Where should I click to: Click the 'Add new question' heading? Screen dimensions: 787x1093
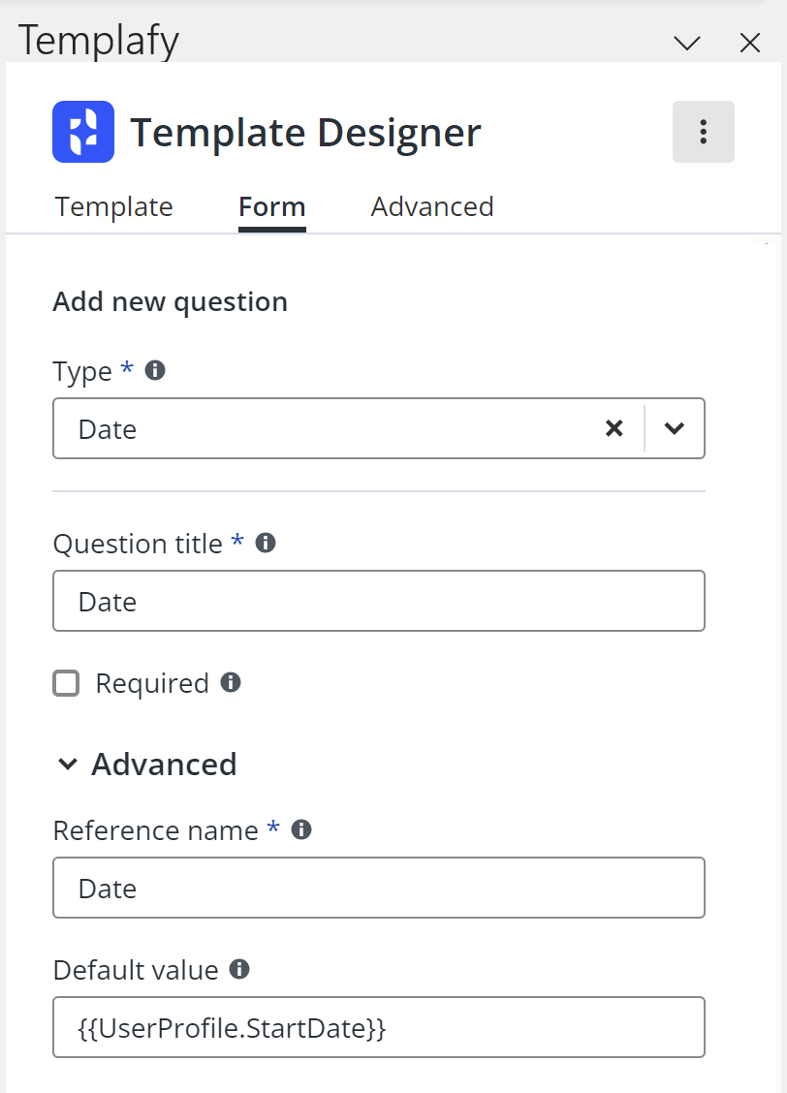[x=170, y=301]
